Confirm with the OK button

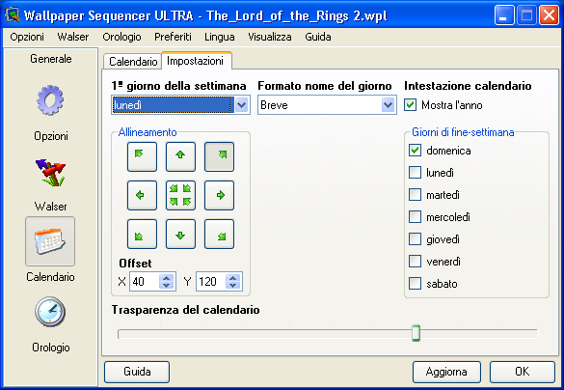click(x=522, y=372)
